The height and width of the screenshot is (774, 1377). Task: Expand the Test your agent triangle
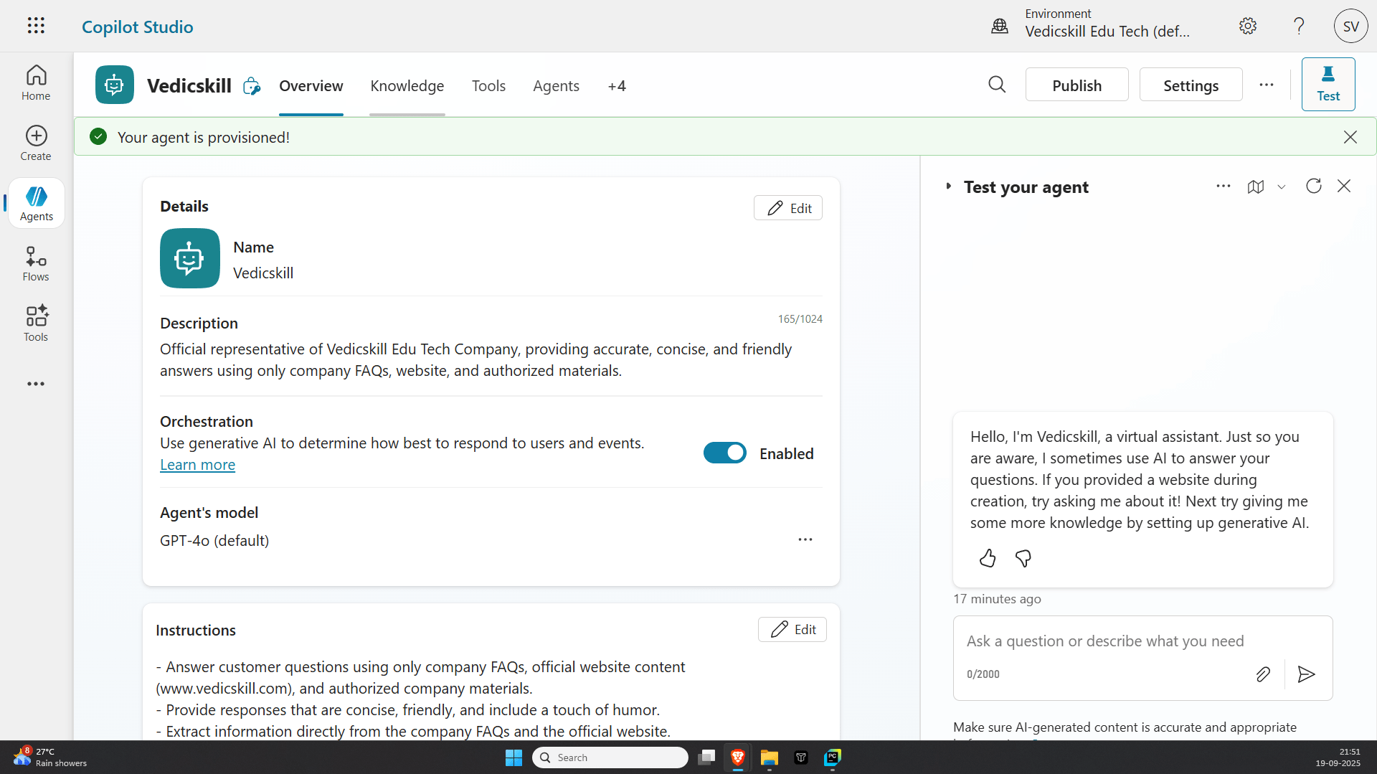click(x=948, y=187)
